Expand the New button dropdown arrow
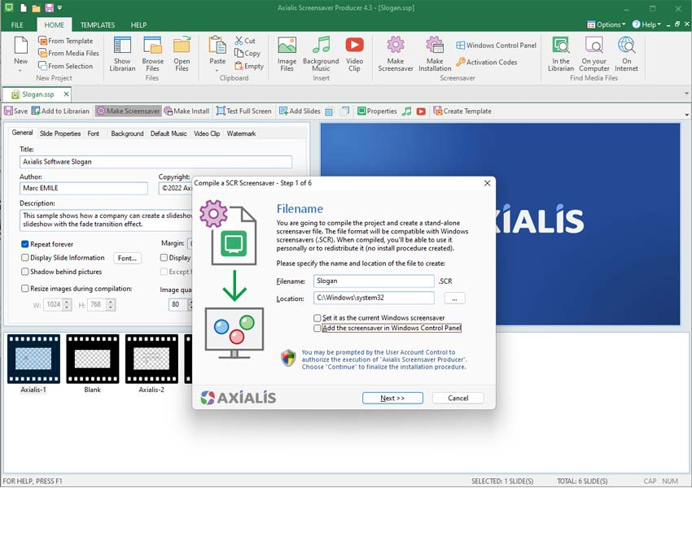 coord(20,70)
